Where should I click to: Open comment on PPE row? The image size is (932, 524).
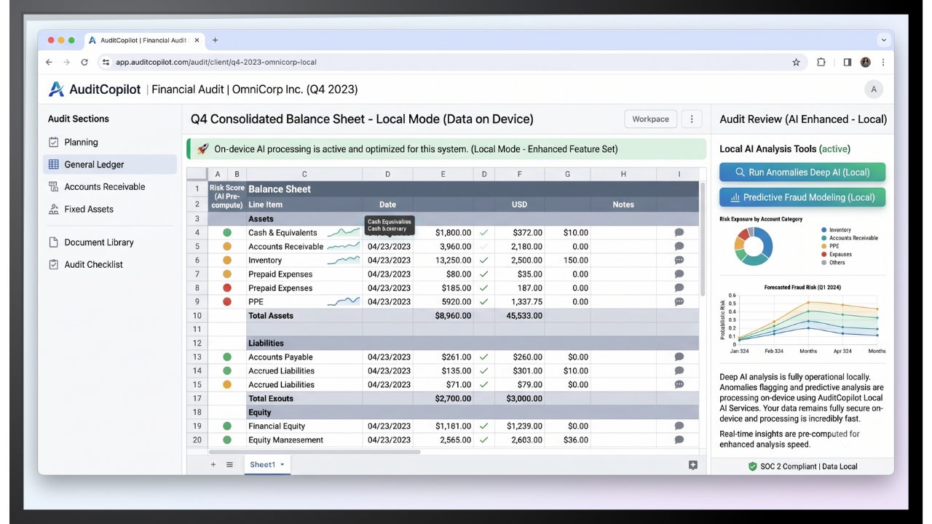[679, 302]
